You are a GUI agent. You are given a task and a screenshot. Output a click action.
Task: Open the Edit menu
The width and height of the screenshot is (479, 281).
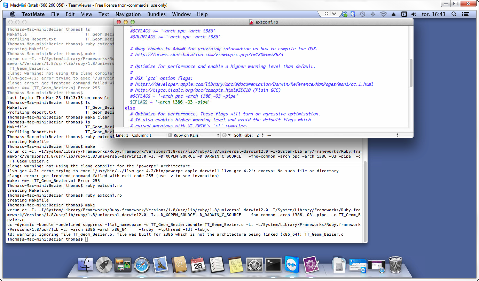(x=70, y=14)
